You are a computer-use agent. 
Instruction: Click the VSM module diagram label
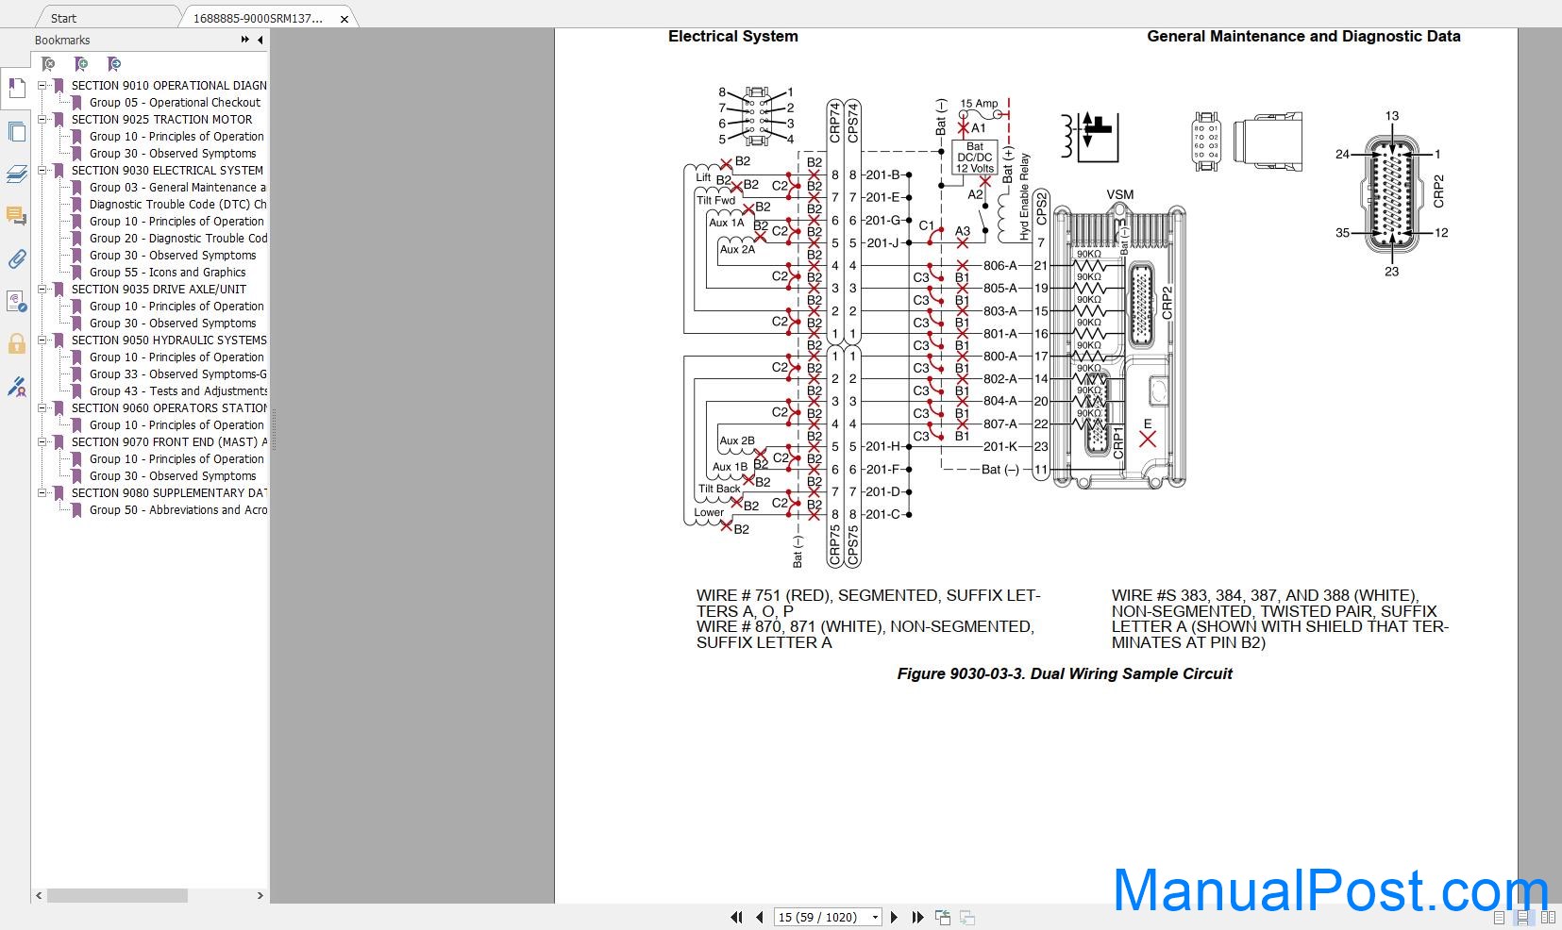[1119, 195]
